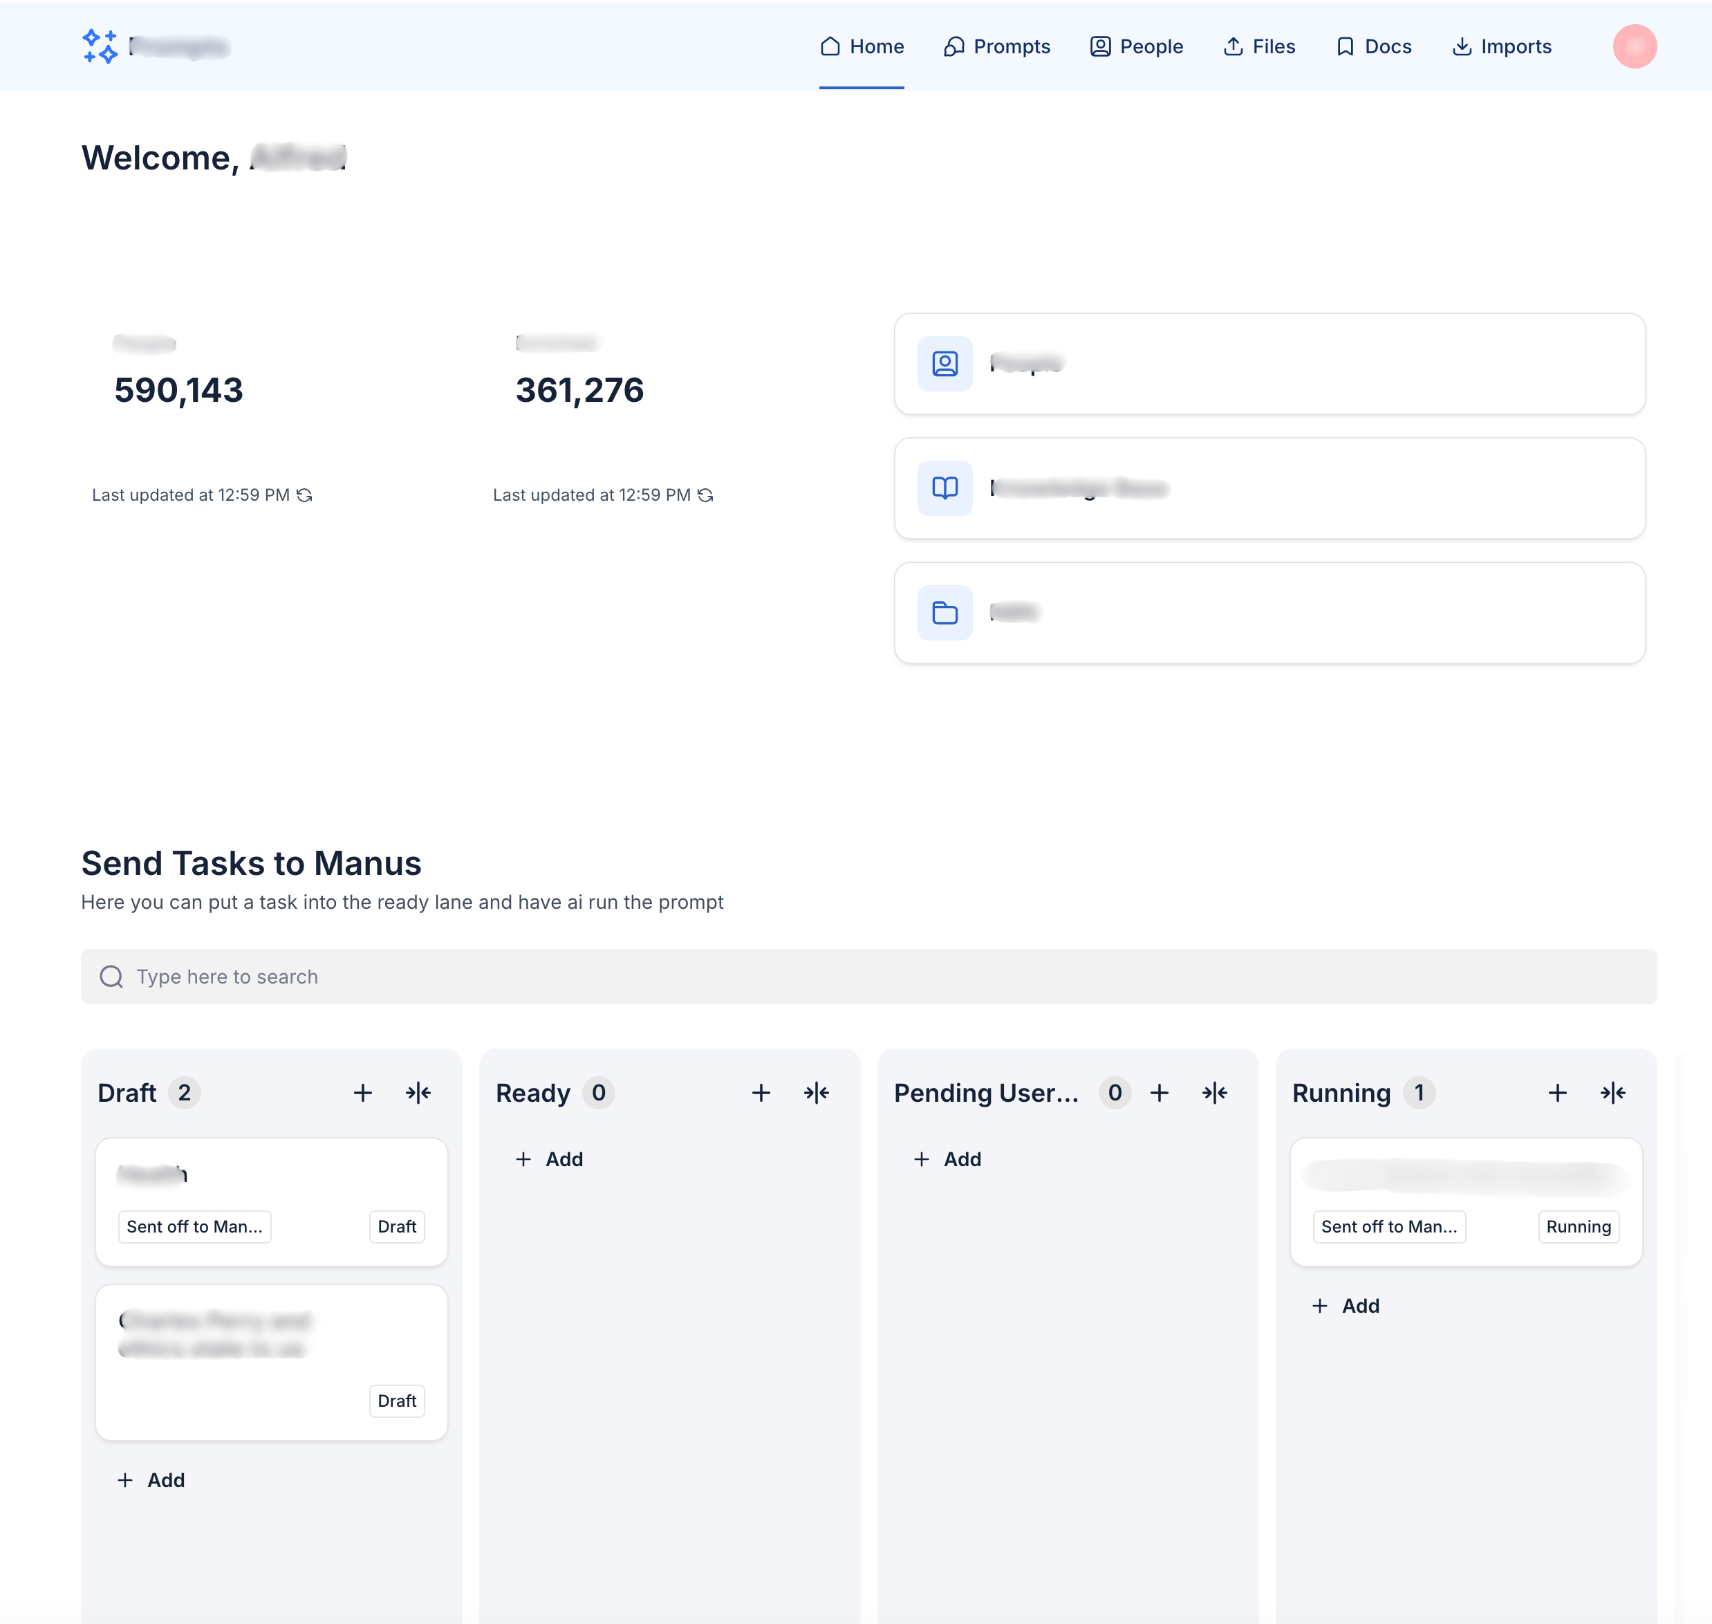The height and width of the screenshot is (1624, 1712).
Task: Click Add below the Running card
Action: click(x=1346, y=1305)
